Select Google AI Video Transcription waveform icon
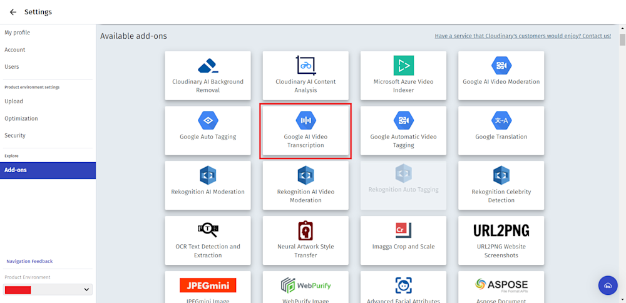The width and height of the screenshot is (626, 303). 306,121
